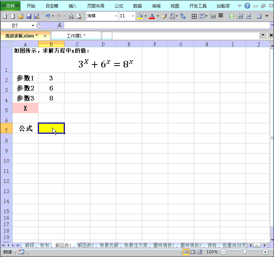Go to the last sheet tab arrow

coord(18,245)
